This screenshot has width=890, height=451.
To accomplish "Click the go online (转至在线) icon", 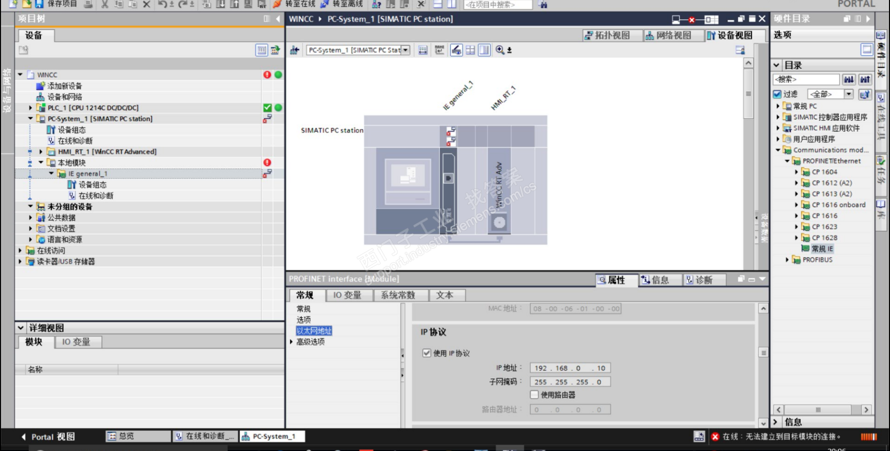I will pos(277,4).
